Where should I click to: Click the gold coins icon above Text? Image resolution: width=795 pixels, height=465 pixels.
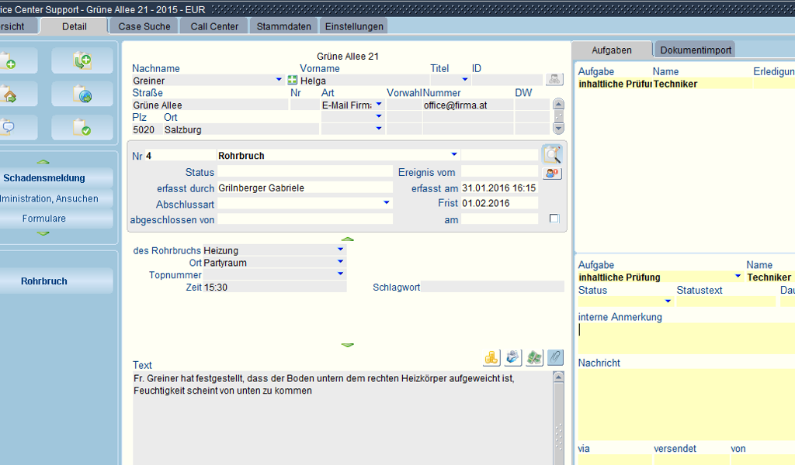coord(491,357)
